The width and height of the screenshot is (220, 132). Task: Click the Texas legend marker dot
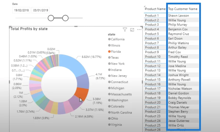point(109,57)
